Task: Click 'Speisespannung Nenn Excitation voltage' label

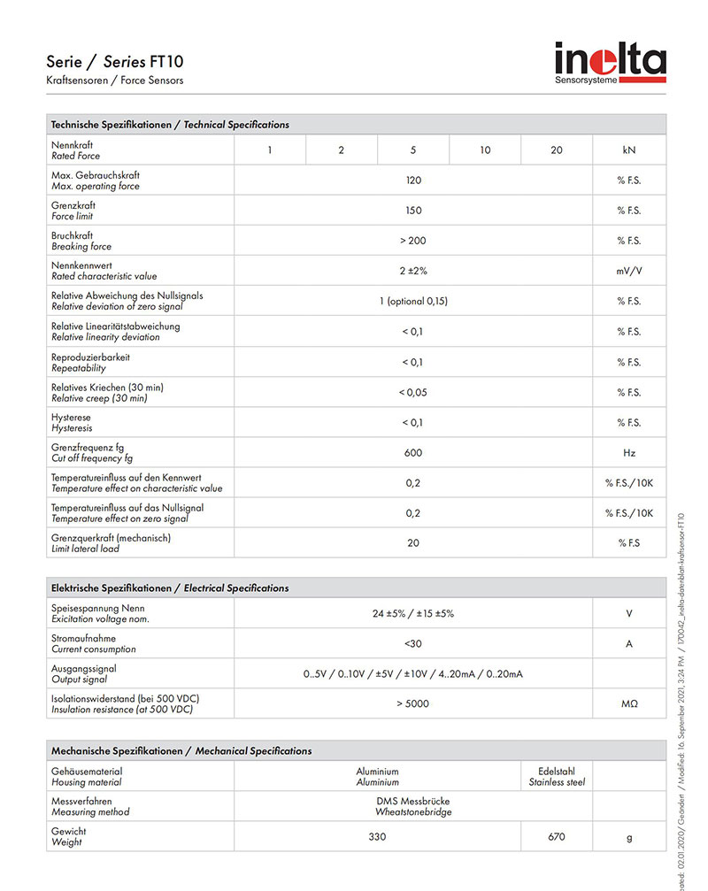Action: click(x=100, y=614)
